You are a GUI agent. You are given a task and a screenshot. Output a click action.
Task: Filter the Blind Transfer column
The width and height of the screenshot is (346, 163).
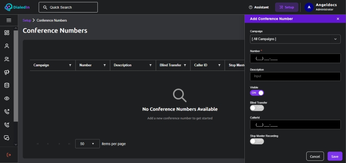[185, 65]
